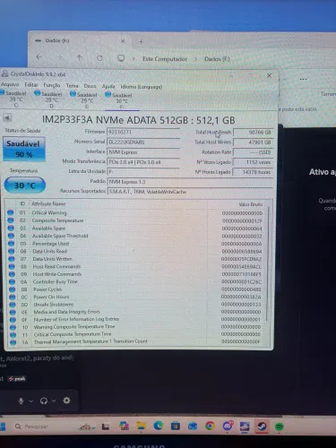
Task: Open the Editar menu
Action: (x=31, y=85)
